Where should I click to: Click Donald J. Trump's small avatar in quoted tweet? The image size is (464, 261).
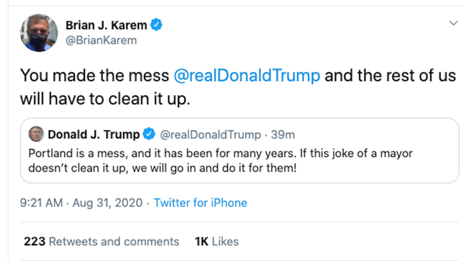(36, 135)
